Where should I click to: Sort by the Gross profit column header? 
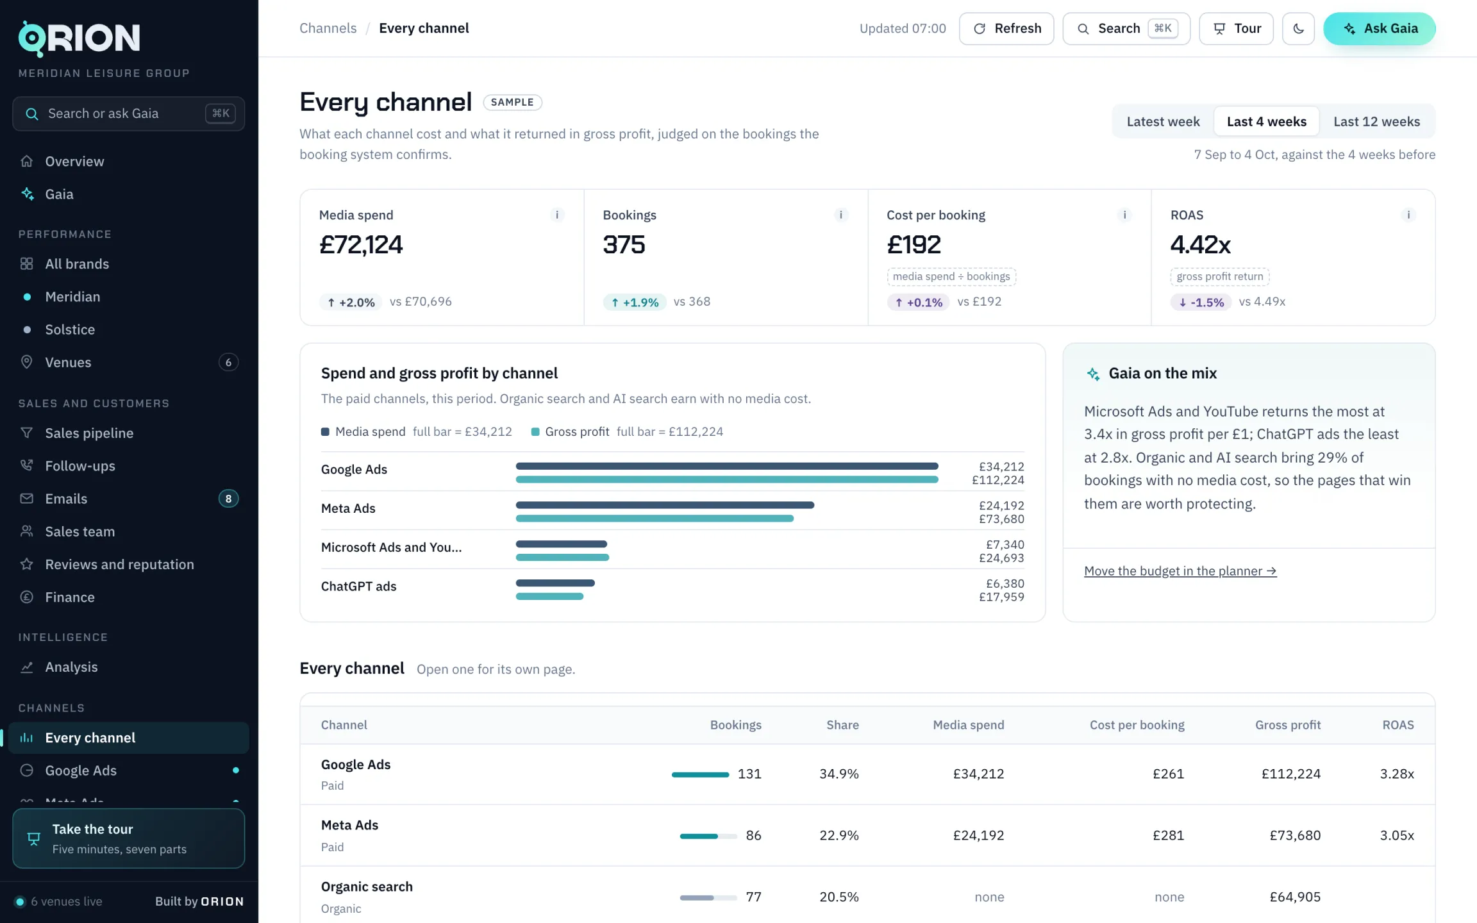1287,724
